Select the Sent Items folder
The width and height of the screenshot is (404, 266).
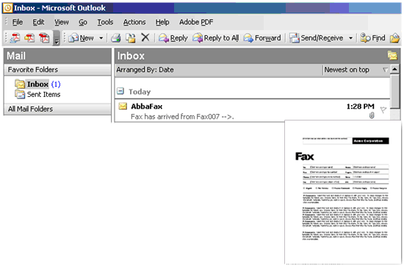[37, 94]
